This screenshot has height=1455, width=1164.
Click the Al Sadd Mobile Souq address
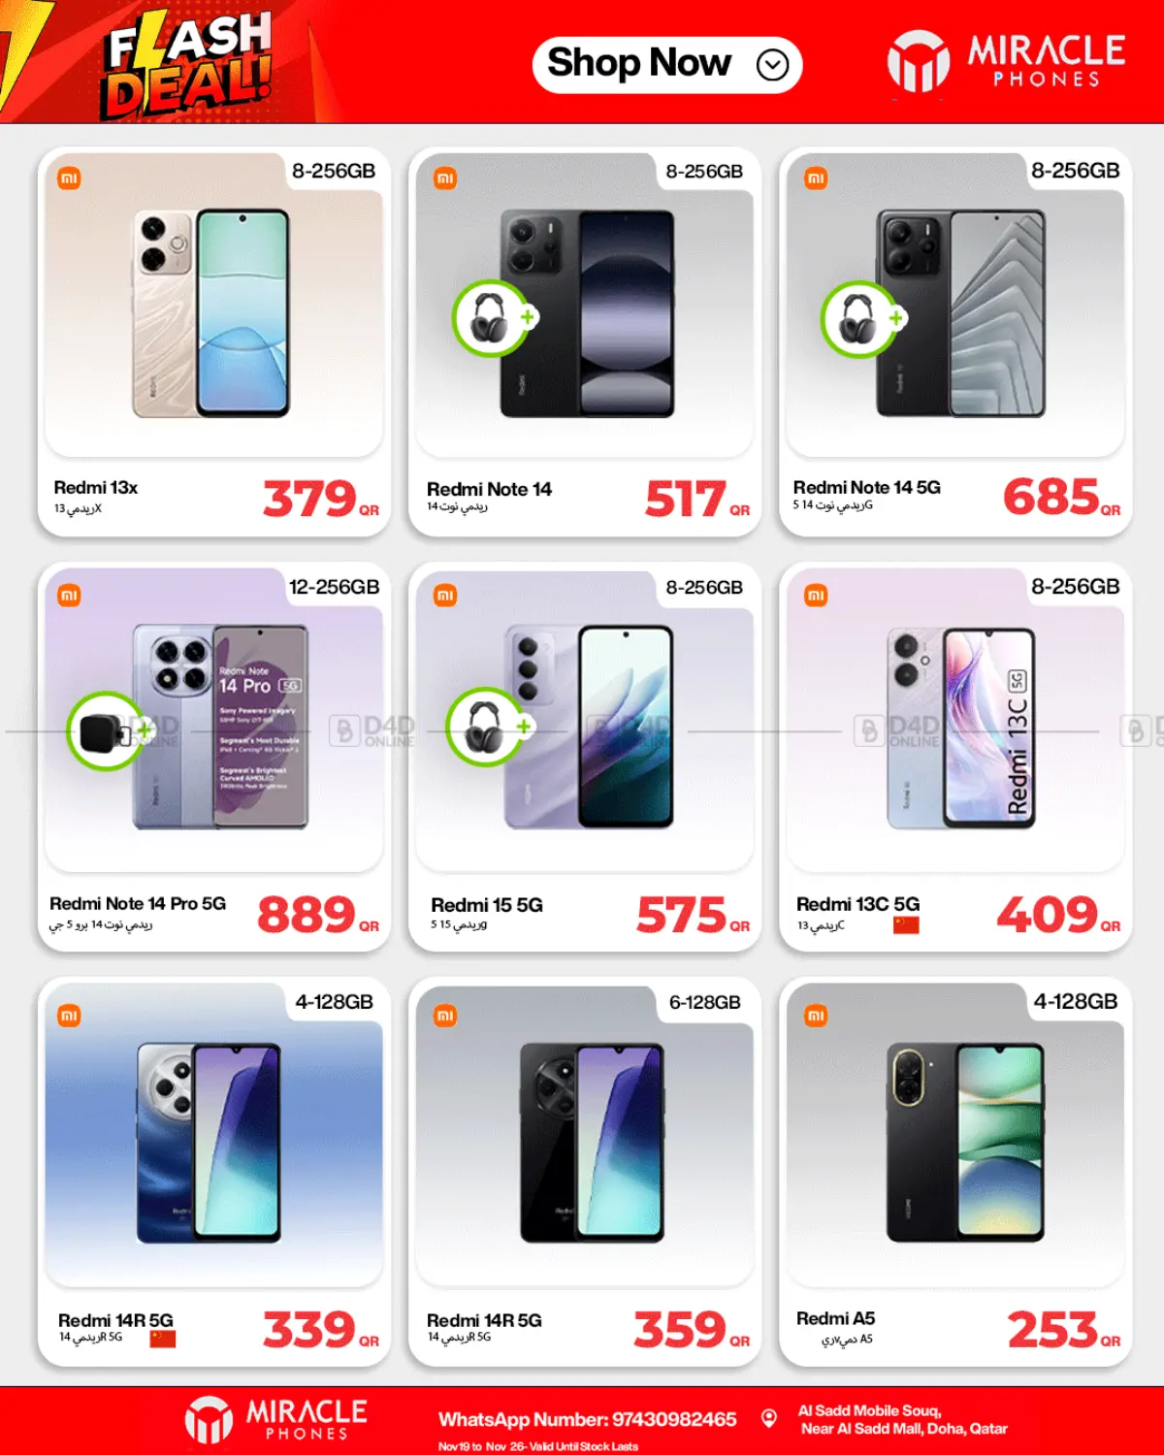pos(903,1419)
